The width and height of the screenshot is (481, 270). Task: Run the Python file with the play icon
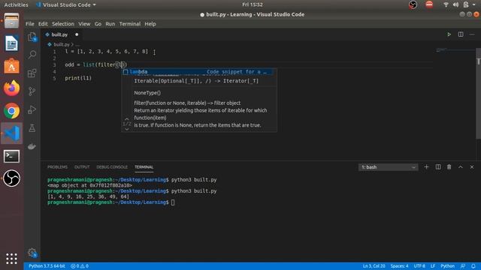pos(449,34)
